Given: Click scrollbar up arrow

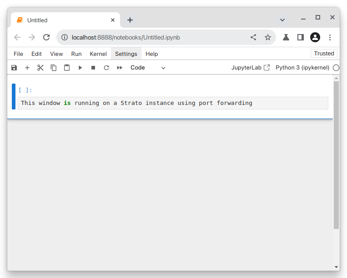Looking at the screenshot, I should [337, 78].
